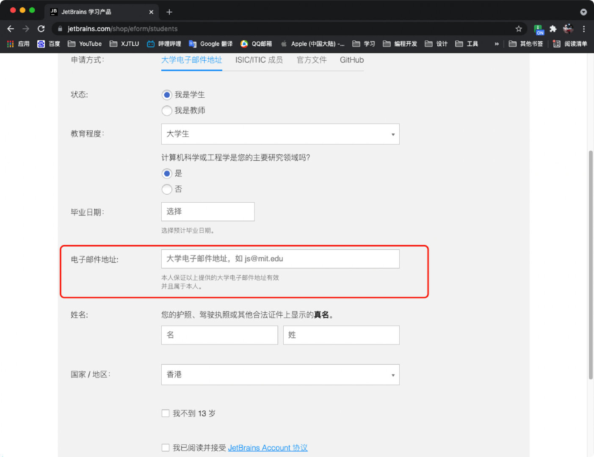594x457 pixels.
Task: Open the JetBrains Account 协议 link
Action: tap(268, 448)
